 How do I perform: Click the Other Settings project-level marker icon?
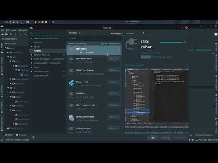coord(64,71)
